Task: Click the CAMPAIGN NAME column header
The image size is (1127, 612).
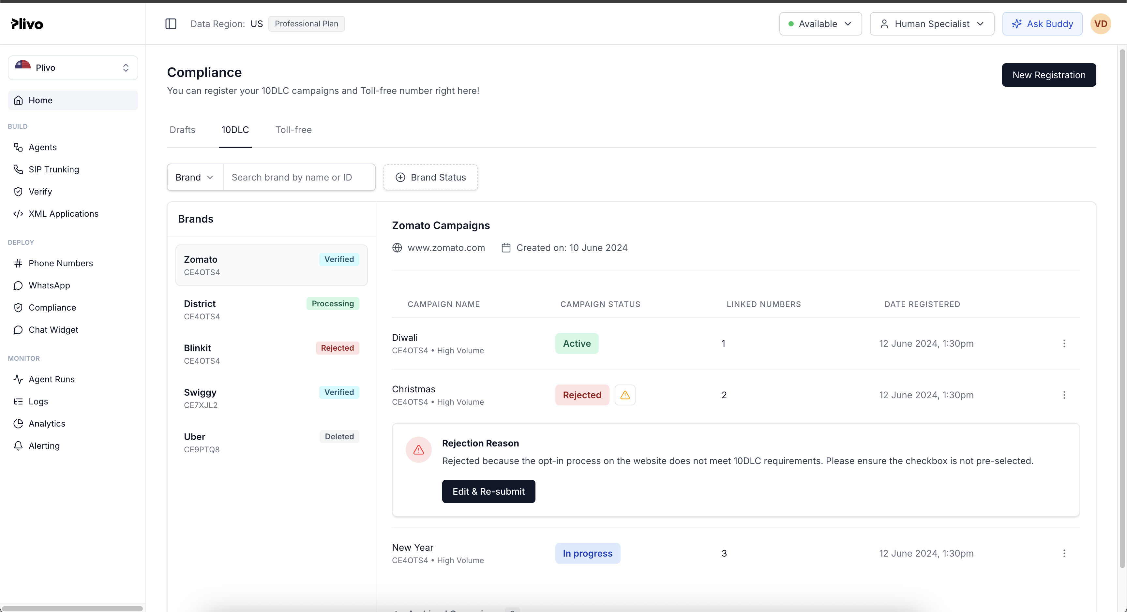Action: tap(443, 304)
